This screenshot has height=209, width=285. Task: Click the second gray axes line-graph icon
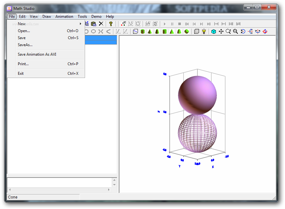pos(125,31)
